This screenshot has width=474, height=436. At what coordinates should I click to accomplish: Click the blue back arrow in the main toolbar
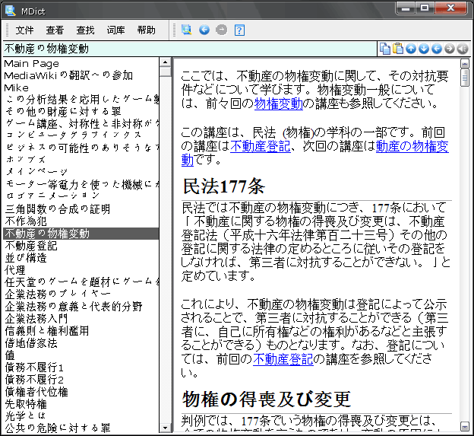tap(204, 30)
